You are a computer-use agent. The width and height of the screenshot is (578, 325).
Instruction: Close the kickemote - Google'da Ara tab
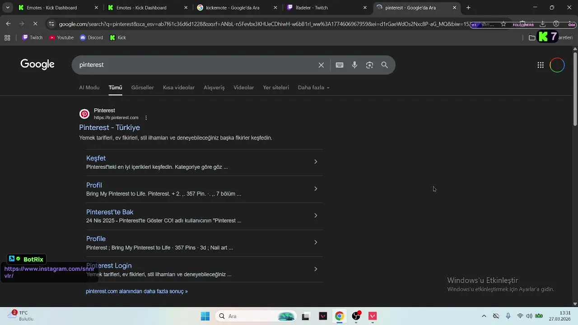coord(275,8)
